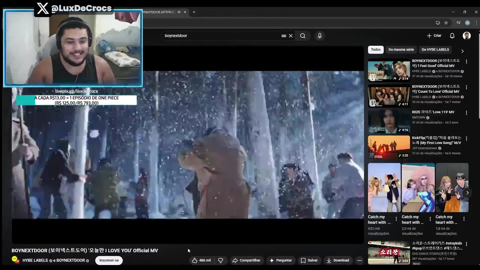Click the install app icon in address bar
The height and width of the screenshot is (270, 480).
point(438,23)
